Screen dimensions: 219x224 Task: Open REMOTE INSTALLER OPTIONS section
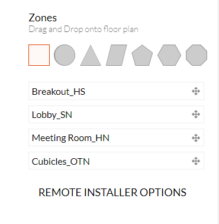coord(112,193)
